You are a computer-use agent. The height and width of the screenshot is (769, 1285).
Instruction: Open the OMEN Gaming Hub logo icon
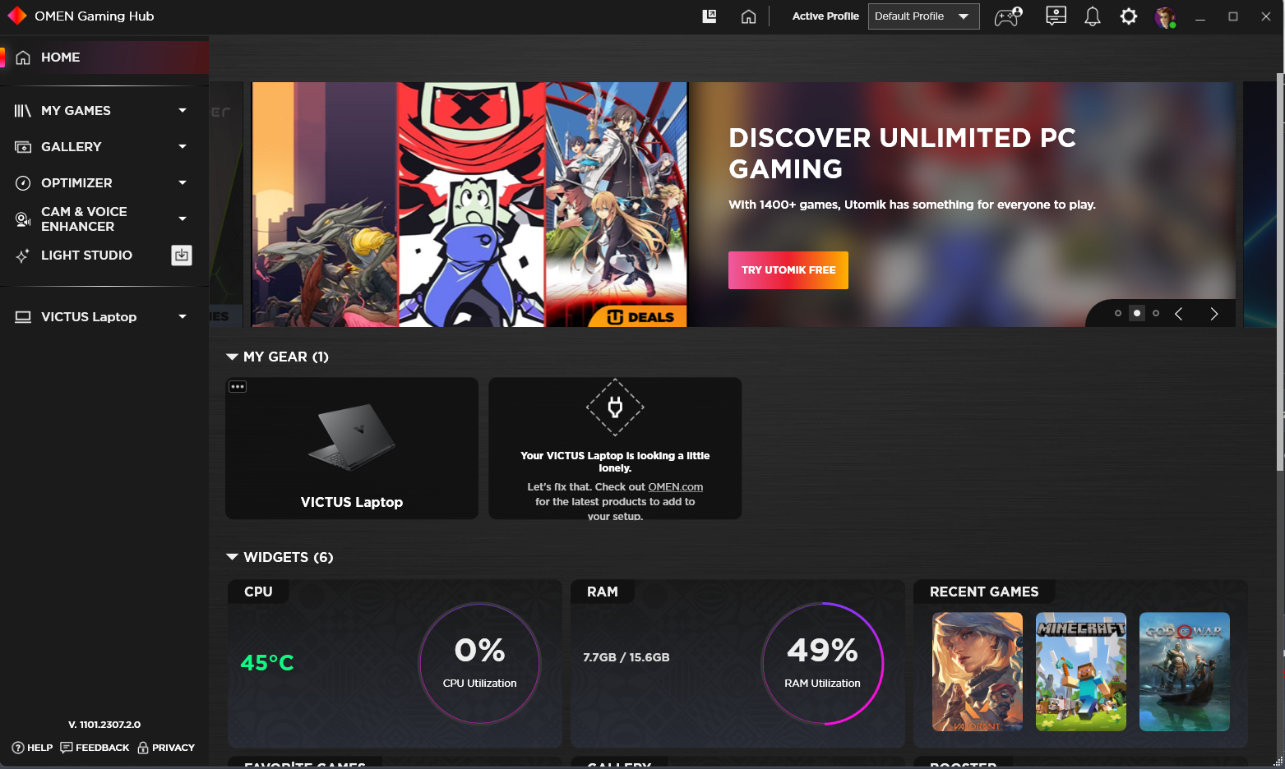tap(16, 16)
